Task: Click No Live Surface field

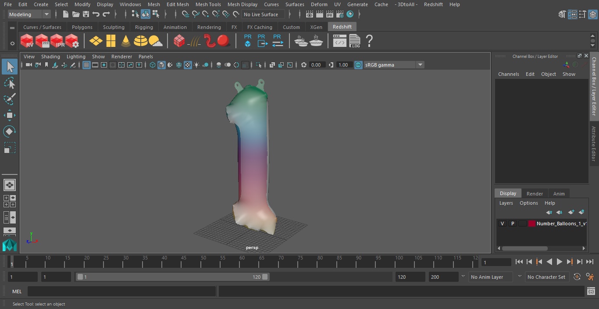Action: (x=263, y=14)
